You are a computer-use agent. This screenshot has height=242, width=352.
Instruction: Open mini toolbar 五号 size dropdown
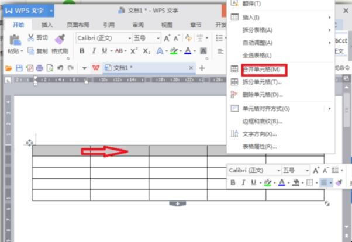(x=307, y=171)
